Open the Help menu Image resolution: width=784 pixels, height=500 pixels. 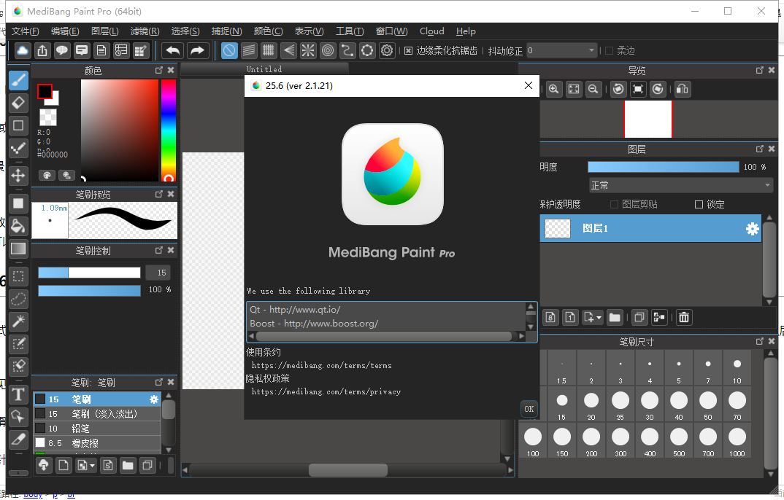point(466,31)
